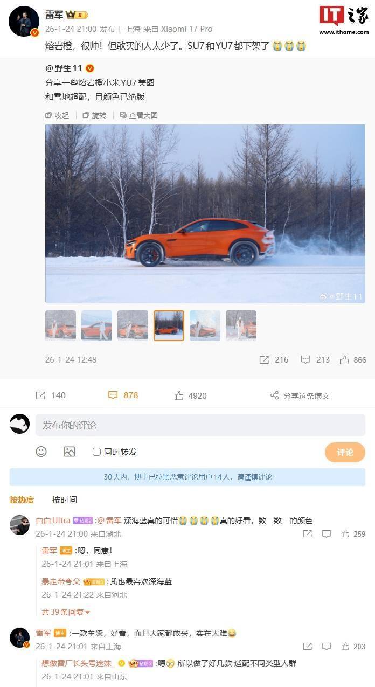Click the insert image icon below comment box

click(x=70, y=452)
